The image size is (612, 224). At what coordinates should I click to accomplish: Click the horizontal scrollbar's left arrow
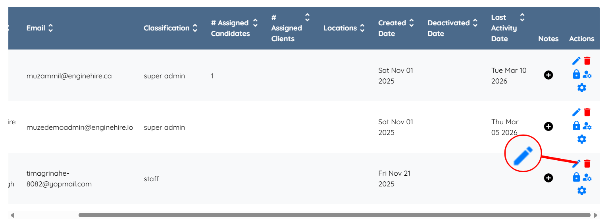(x=12, y=215)
